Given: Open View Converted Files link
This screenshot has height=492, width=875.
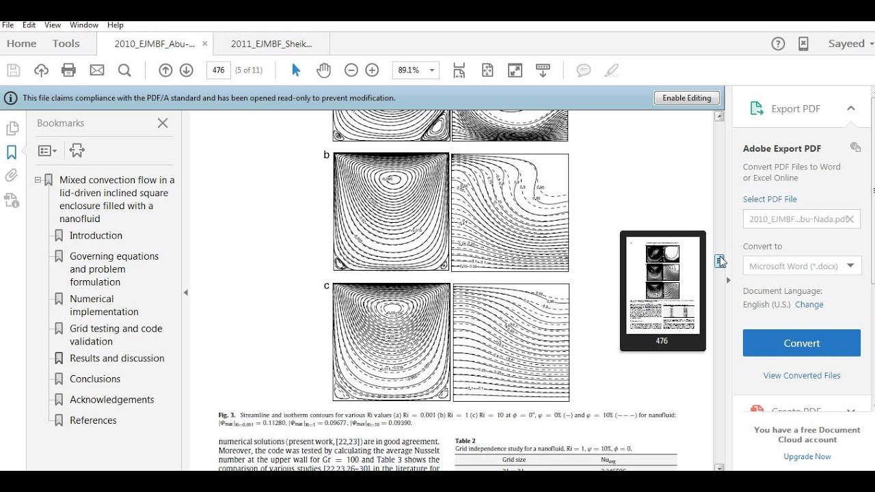Looking at the screenshot, I should [802, 375].
